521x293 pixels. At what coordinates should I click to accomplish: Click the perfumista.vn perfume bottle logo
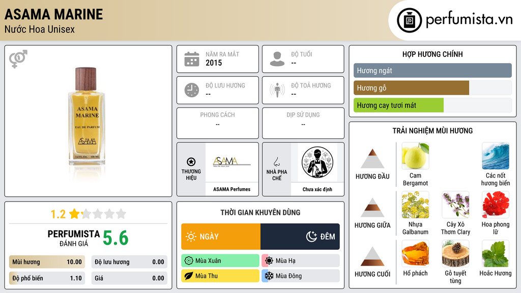click(x=410, y=20)
